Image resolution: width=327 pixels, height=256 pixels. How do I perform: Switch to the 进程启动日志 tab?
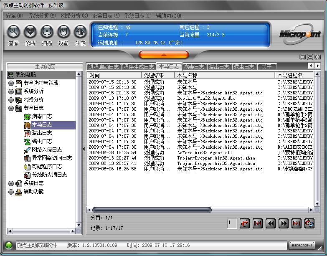click(x=104, y=67)
